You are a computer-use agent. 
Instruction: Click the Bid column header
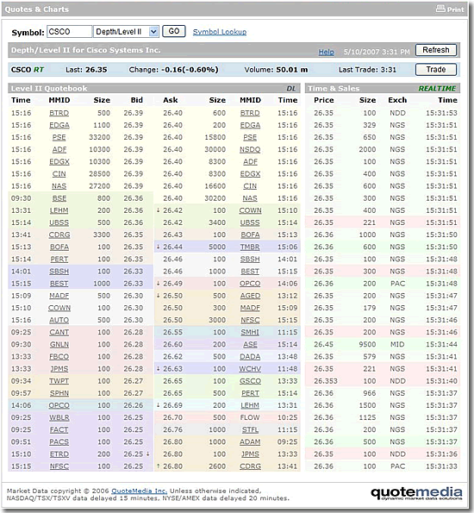pos(137,100)
